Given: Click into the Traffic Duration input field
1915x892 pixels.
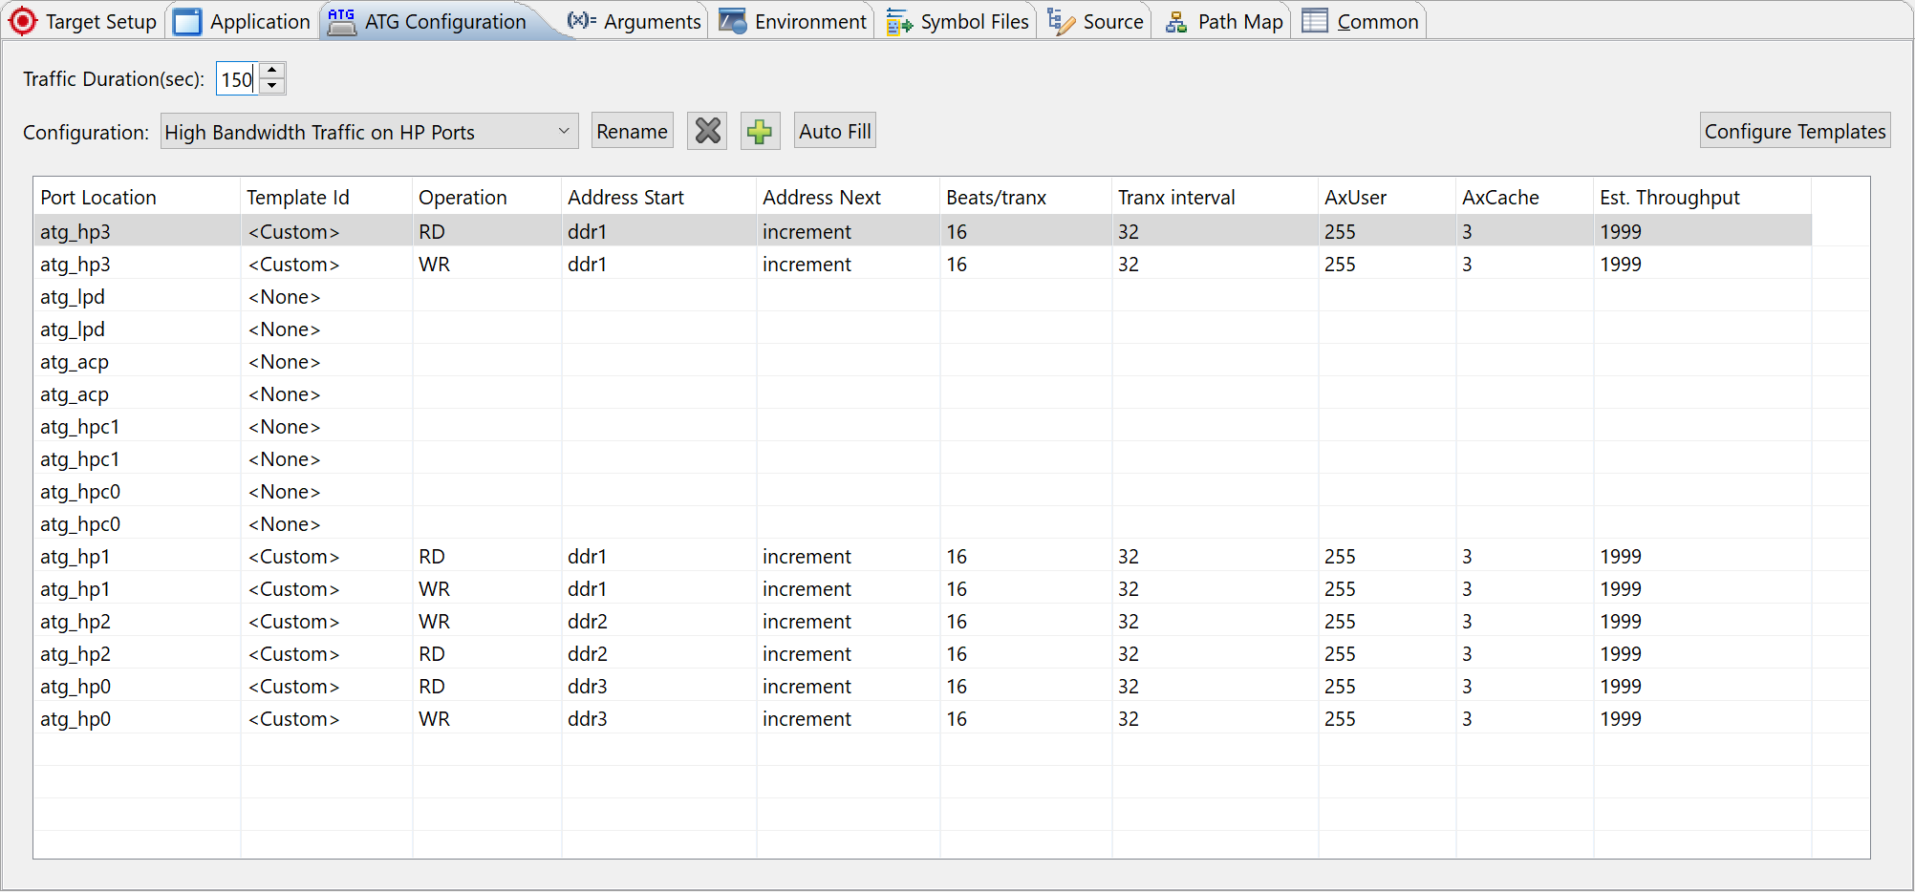Looking at the screenshot, I should (x=236, y=79).
